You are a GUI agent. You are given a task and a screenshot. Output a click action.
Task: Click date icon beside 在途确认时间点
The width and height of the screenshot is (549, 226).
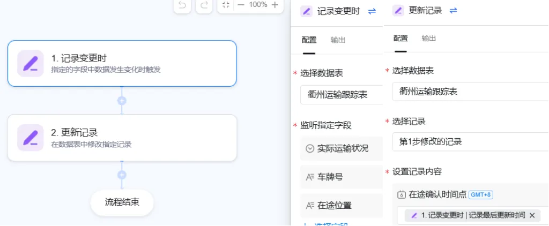(402, 195)
